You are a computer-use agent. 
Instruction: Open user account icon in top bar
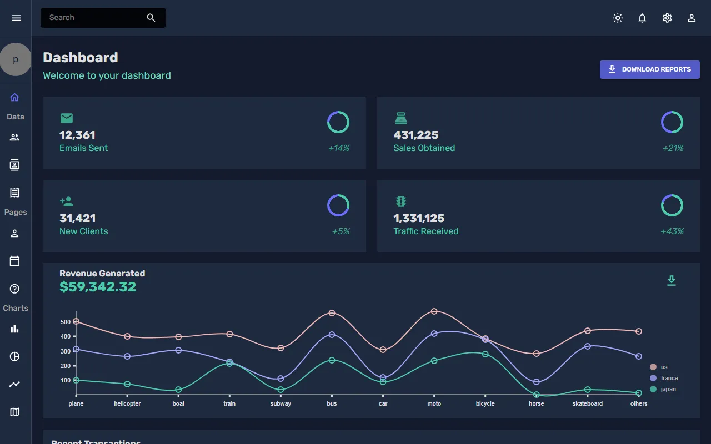pos(692,18)
